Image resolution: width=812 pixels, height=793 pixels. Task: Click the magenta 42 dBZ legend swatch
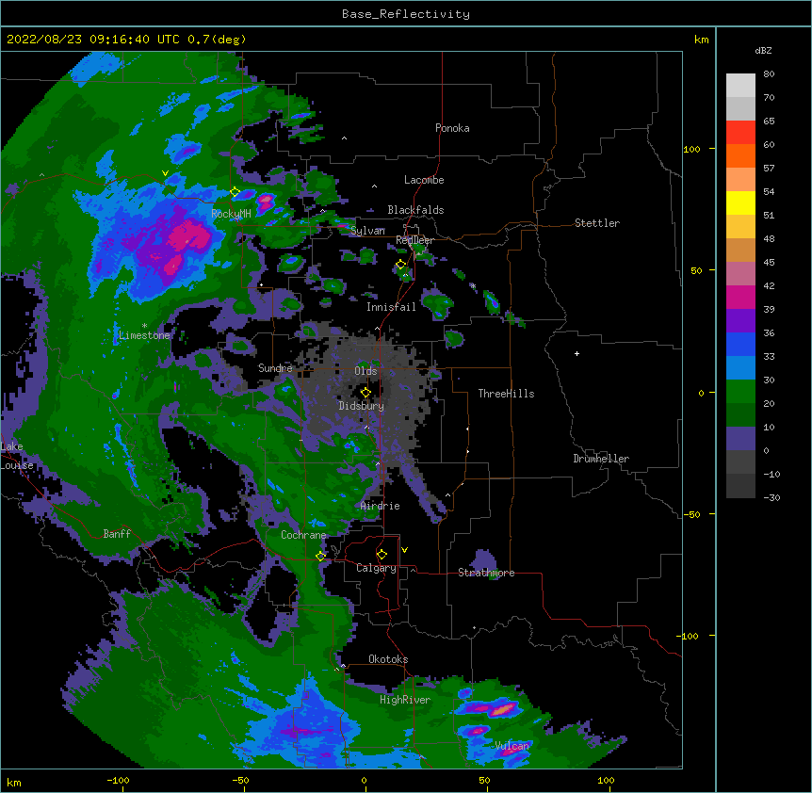coord(740,297)
